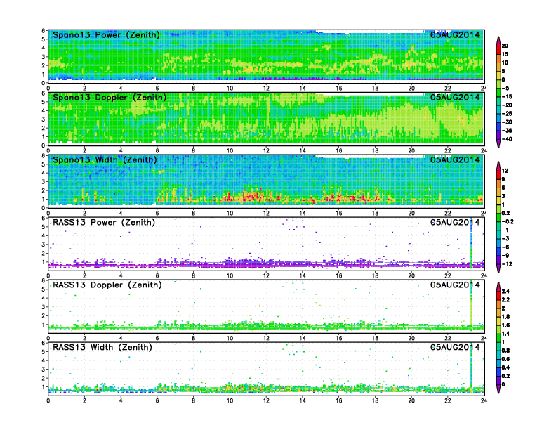Click hour 6 tick under Spano13 Width panel

[157, 213]
